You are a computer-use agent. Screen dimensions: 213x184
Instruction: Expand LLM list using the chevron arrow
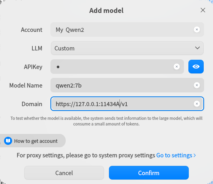click(x=197, y=48)
